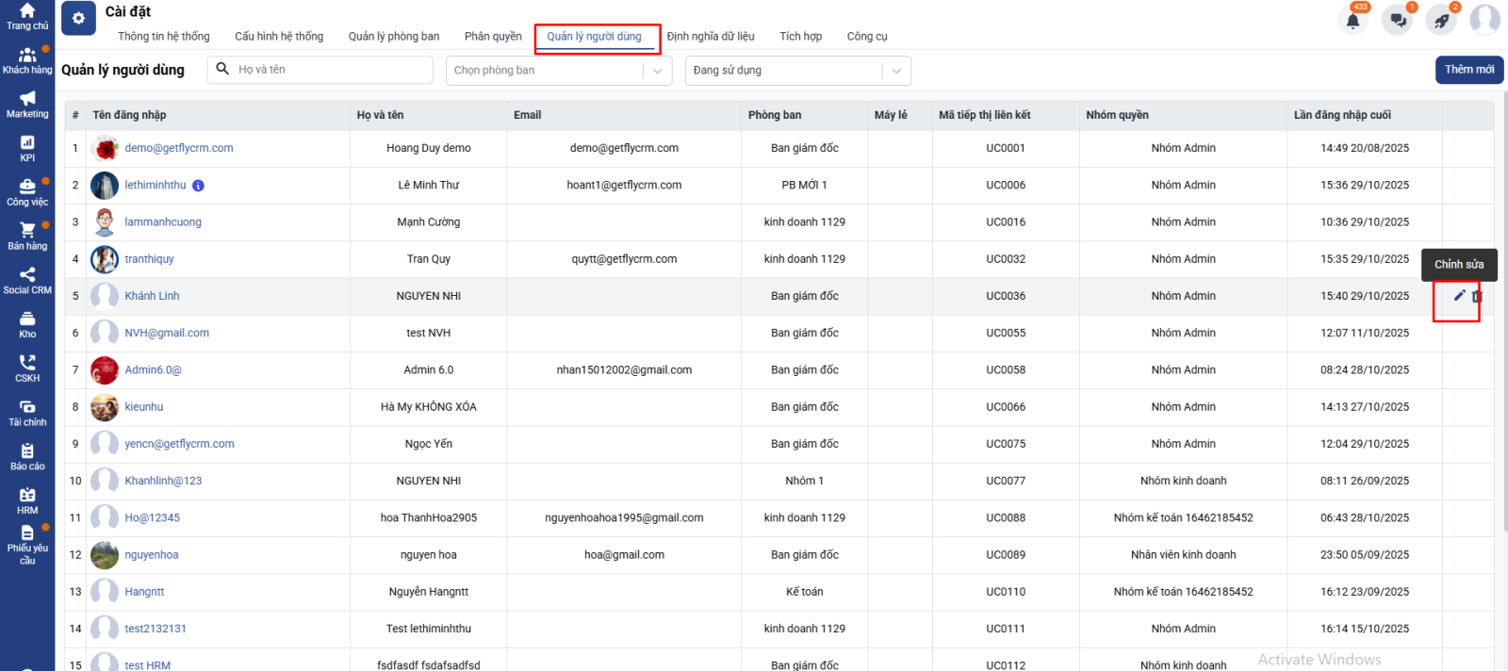The image size is (1508, 671).
Task: Open Social CRM from sidebar
Action: point(27,280)
